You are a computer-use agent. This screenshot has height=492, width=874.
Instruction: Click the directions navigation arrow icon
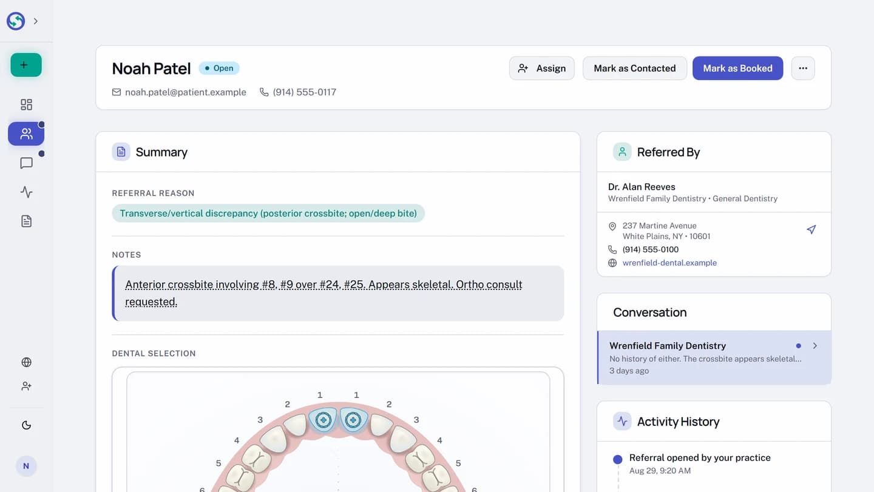click(811, 229)
